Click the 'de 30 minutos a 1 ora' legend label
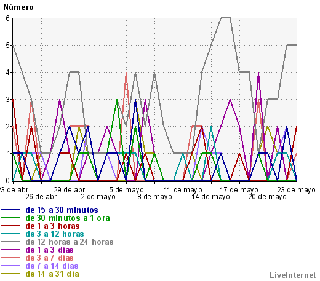Viewport: 320px width, 281px height. point(68,218)
